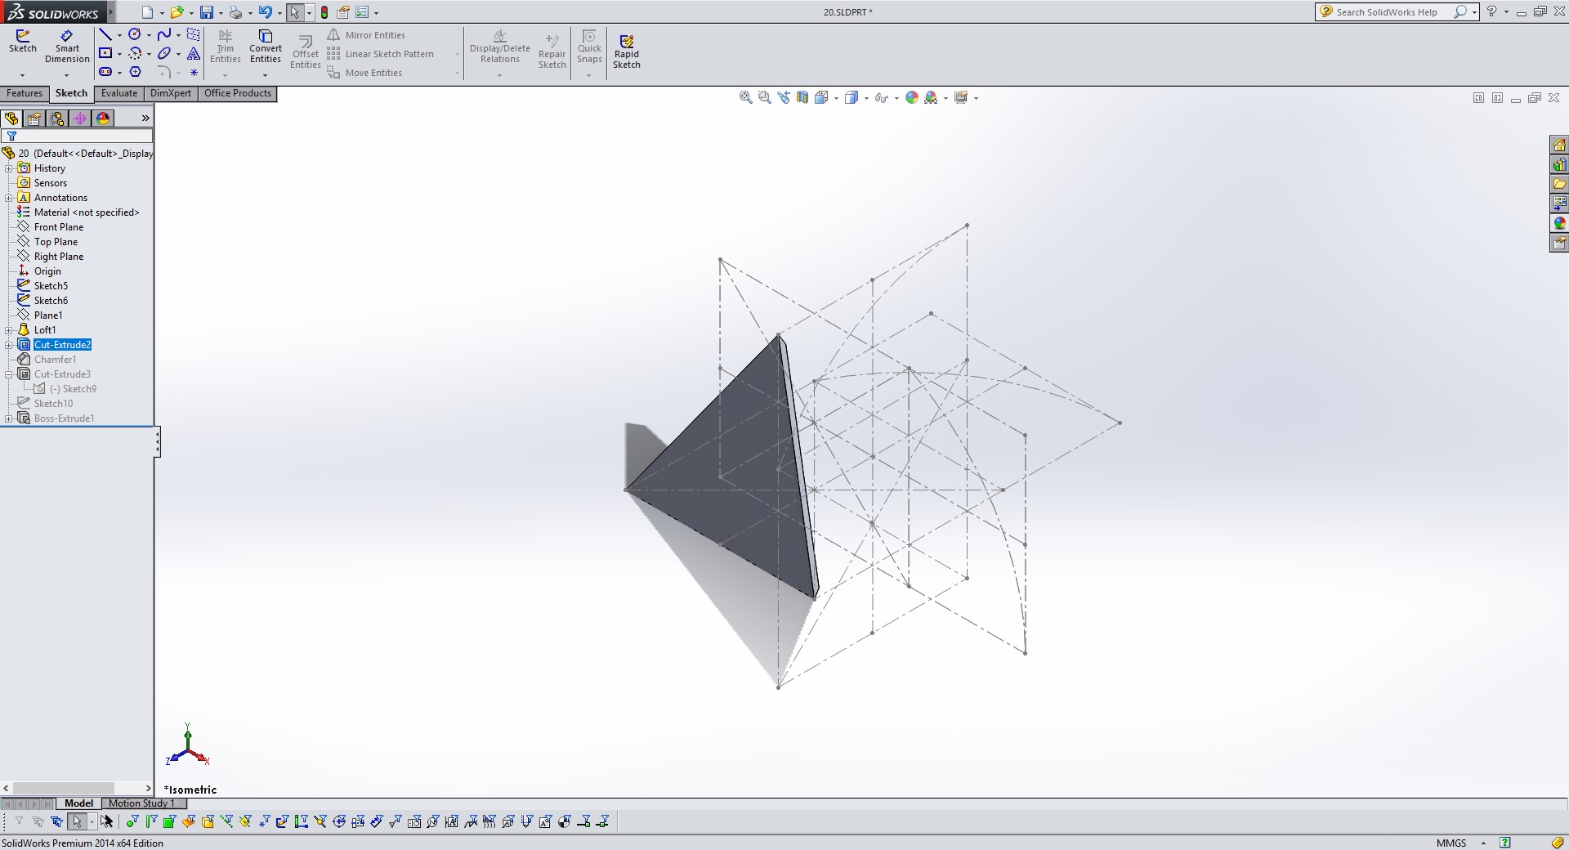Expand the Loft1 feature node

pyautogui.click(x=9, y=330)
